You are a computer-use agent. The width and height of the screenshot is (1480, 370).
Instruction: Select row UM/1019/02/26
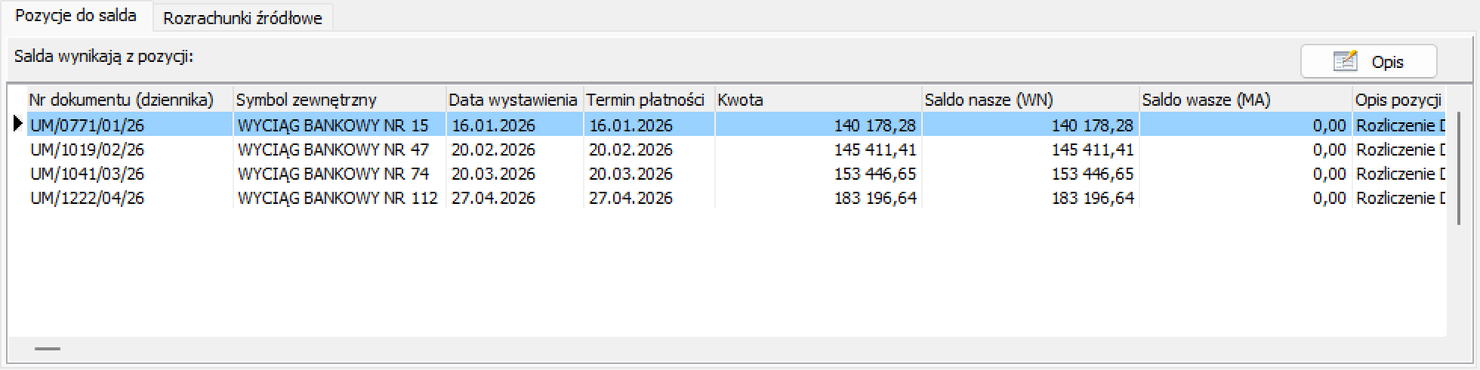coord(736,150)
